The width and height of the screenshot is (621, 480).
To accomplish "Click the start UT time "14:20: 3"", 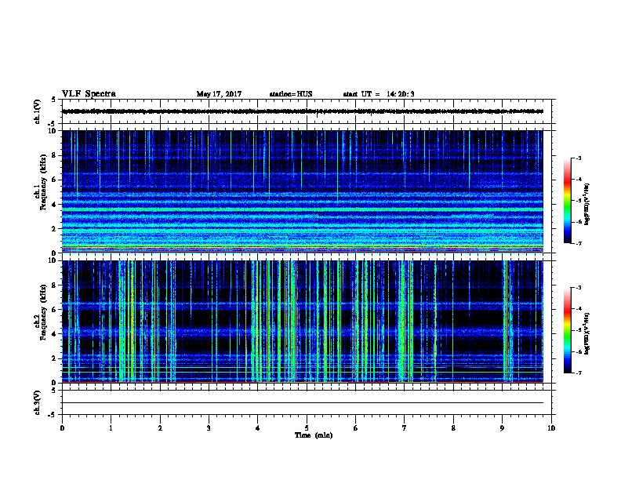I will pos(401,94).
